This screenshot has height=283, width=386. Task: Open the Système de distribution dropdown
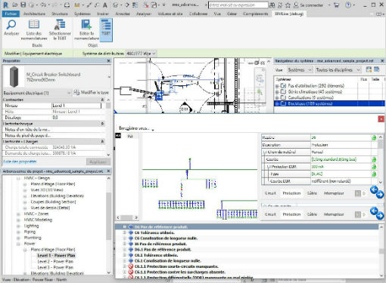pyautogui.click(x=142, y=54)
